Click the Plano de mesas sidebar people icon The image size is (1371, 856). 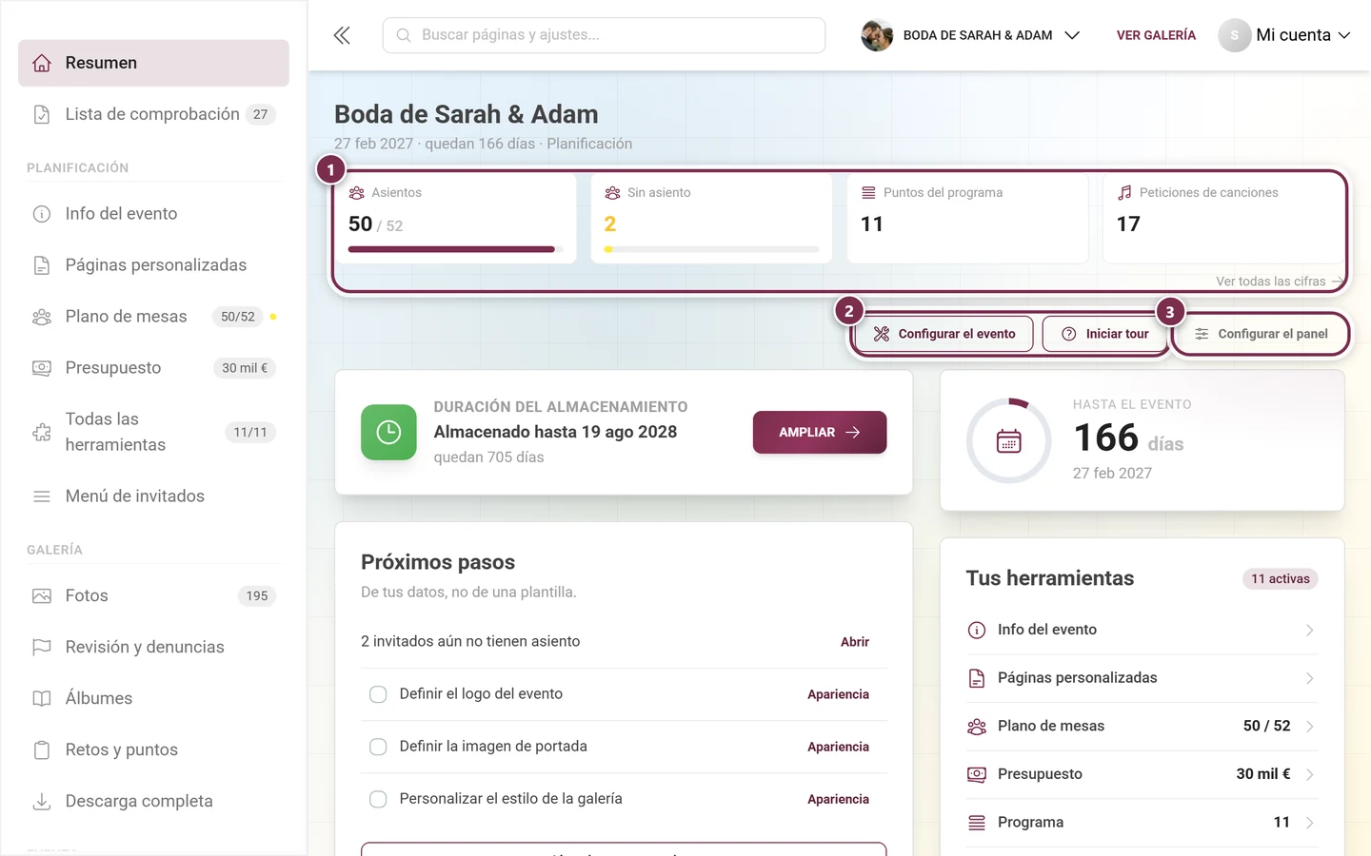(x=42, y=317)
